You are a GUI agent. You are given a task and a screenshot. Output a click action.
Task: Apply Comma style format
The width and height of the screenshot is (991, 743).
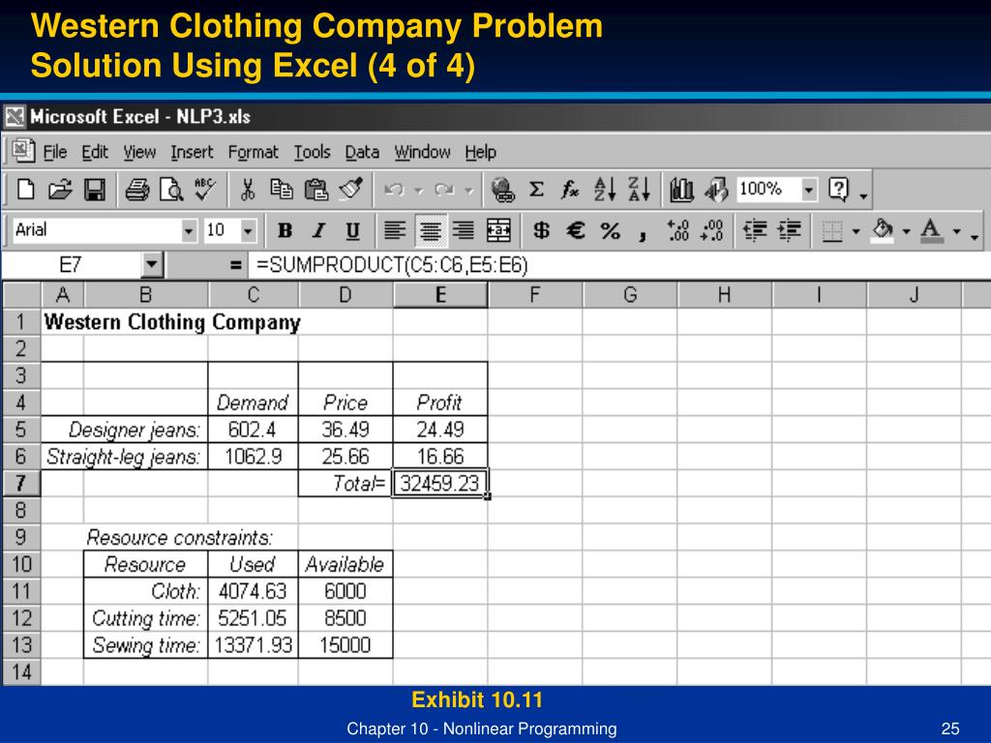pos(643,234)
